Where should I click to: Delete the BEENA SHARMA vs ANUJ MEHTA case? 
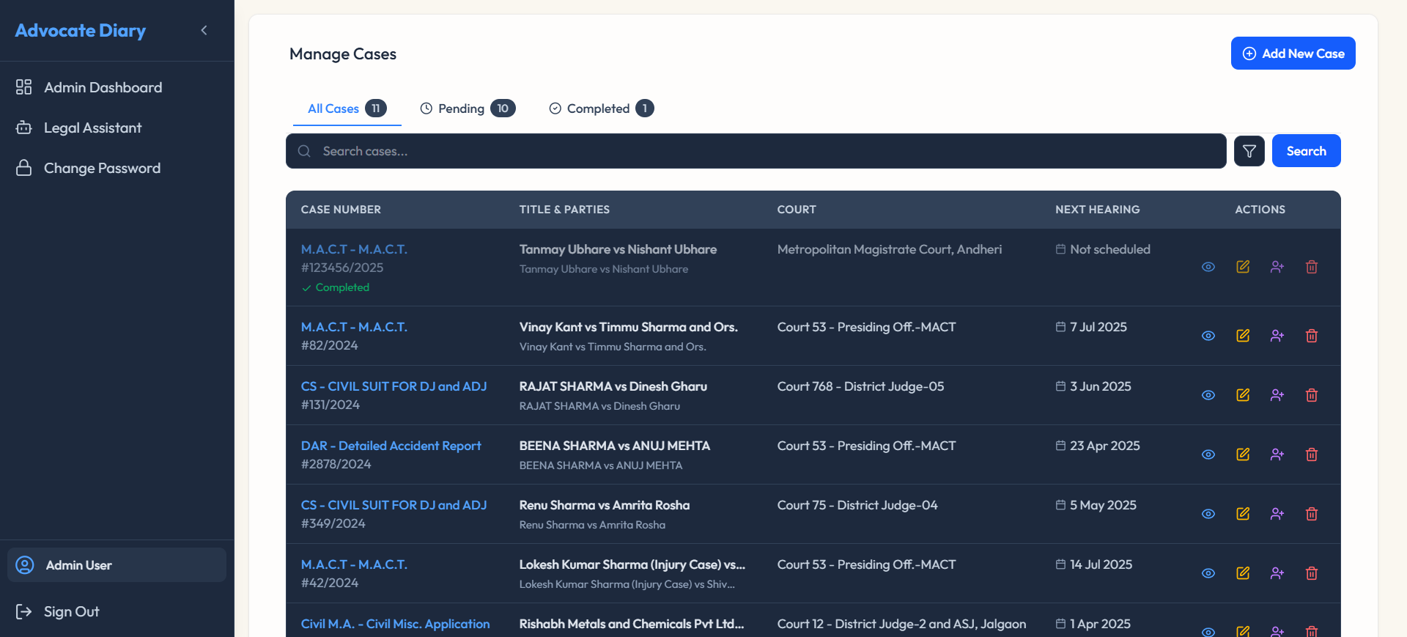[1312, 454]
